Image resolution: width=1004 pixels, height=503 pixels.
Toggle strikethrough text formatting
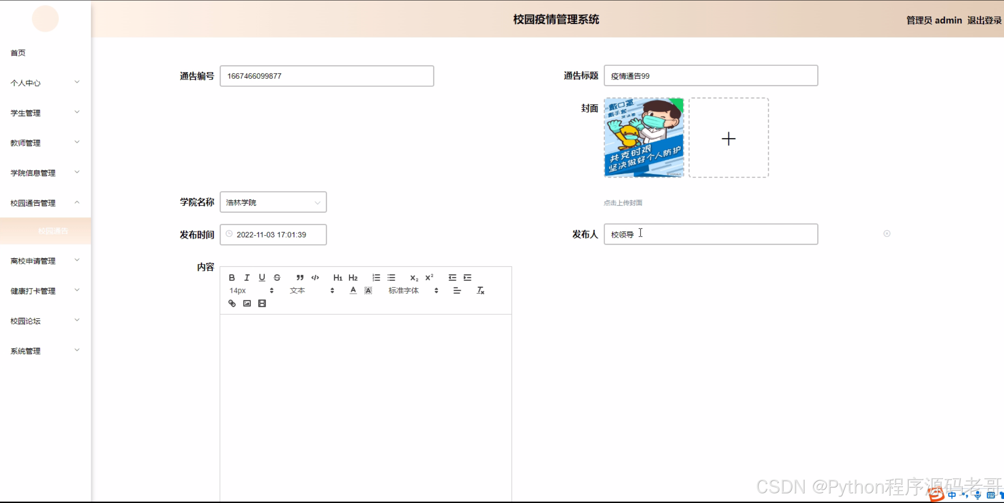point(277,278)
